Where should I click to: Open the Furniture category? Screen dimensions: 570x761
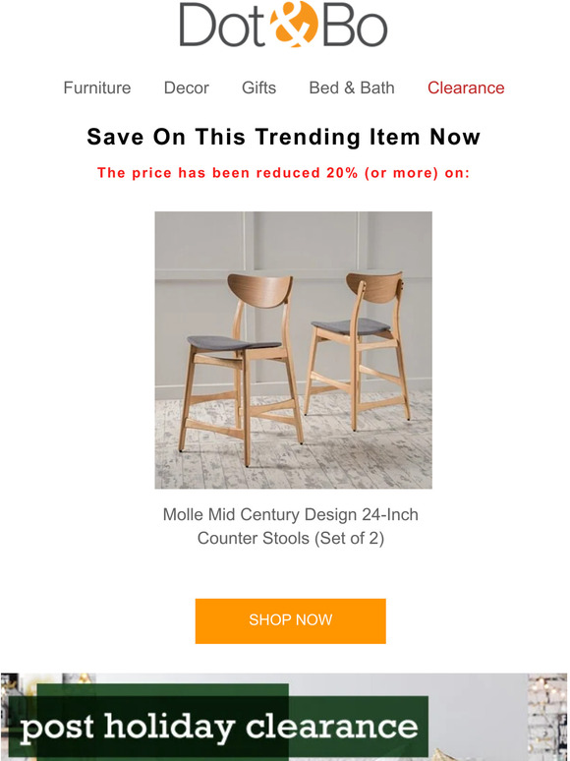click(x=97, y=88)
